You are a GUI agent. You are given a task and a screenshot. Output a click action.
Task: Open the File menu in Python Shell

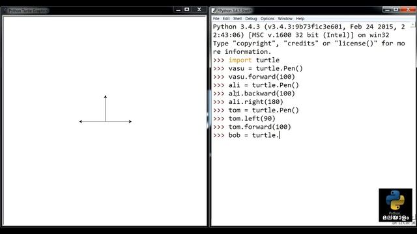click(x=216, y=19)
